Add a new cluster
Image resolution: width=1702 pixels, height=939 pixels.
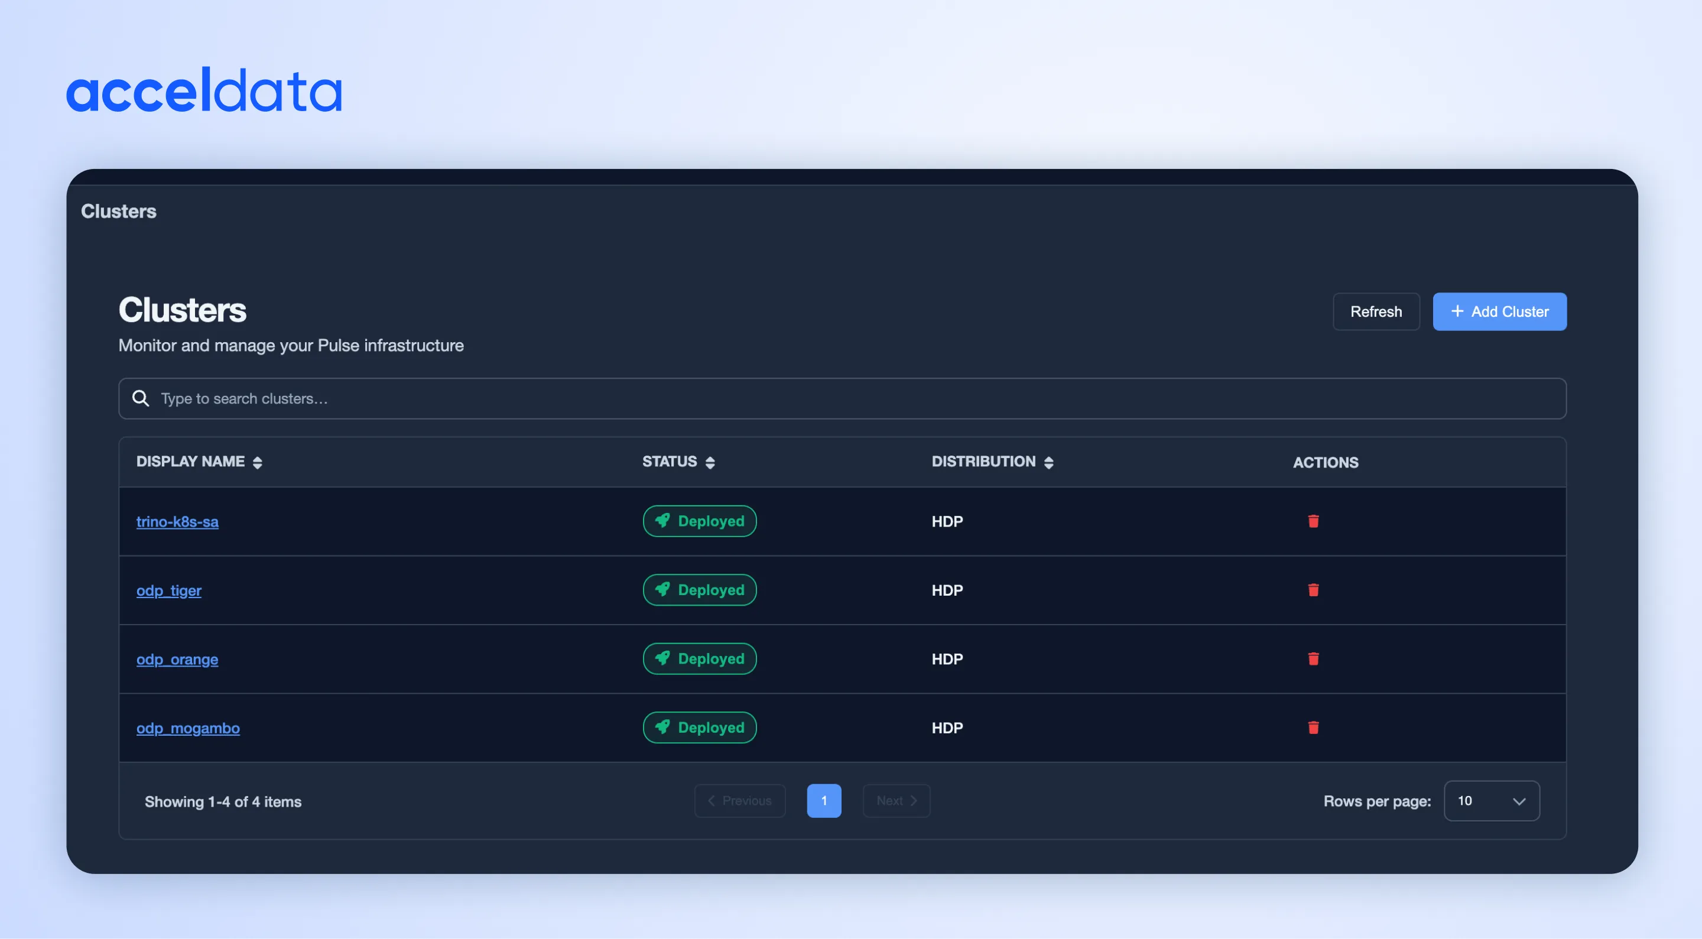[x=1500, y=311]
